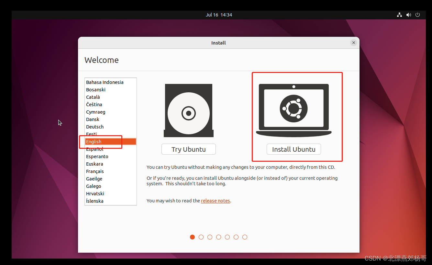Open the release notes link
Image resolution: width=432 pixels, height=265 pixels.
(x=216, y=201)
